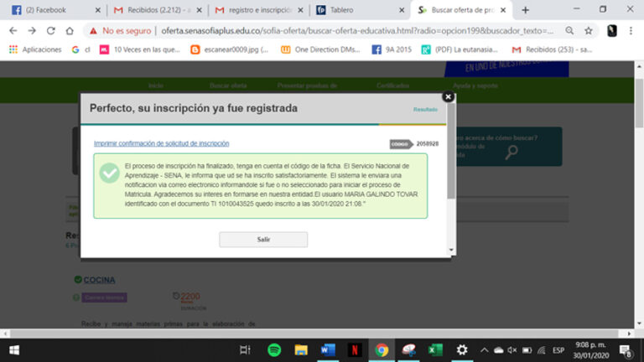Switch to the Facebook browser tab
Screen dimensions: 644x362
coord(50,10)
